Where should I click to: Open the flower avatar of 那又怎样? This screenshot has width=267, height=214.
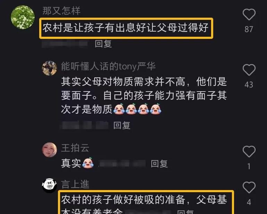tap(23, 17)
